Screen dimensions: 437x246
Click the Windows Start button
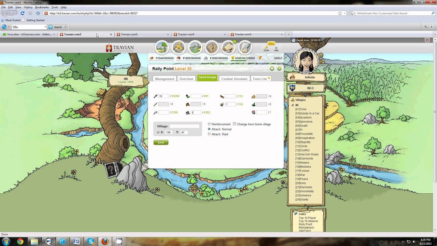pyautogui.click(x=6, y=242)
